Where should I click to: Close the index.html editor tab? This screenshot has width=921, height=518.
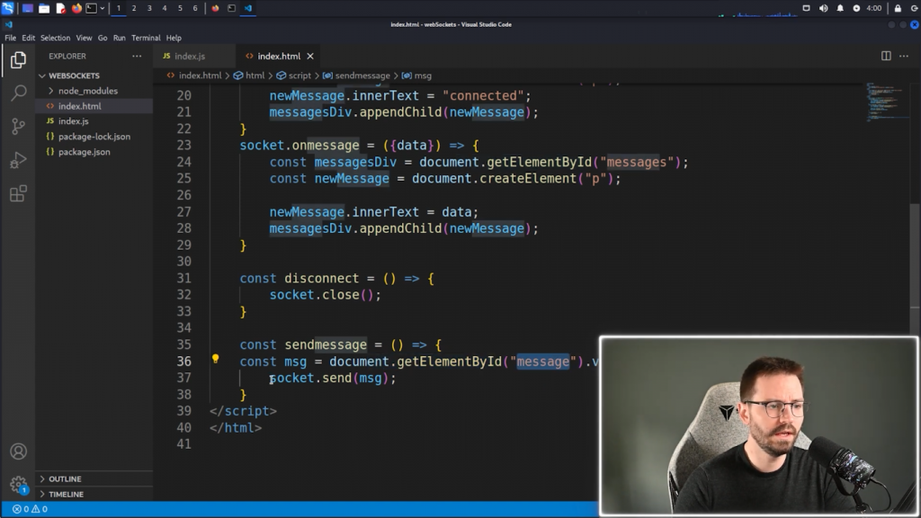(310, 56)
